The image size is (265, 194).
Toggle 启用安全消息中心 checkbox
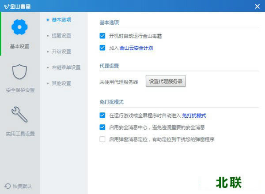coord(102,127)
